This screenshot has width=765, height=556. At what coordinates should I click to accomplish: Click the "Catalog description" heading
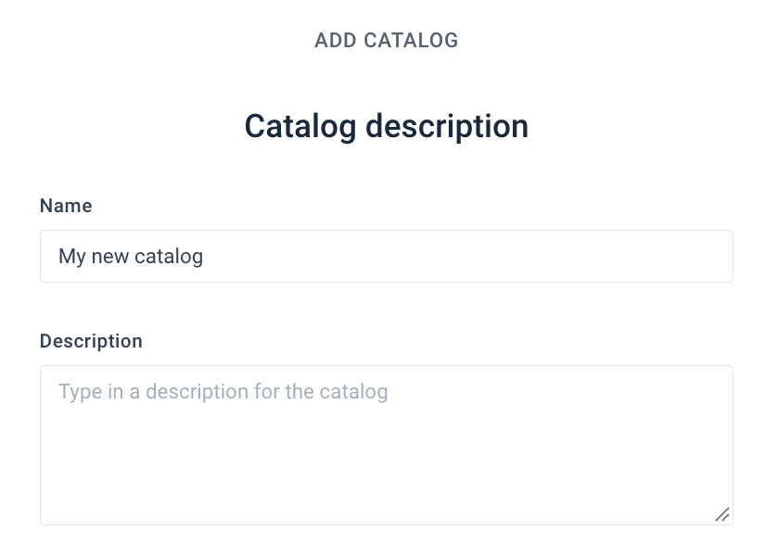pos(387,126)
